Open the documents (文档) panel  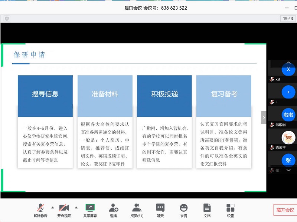(207, 208)
